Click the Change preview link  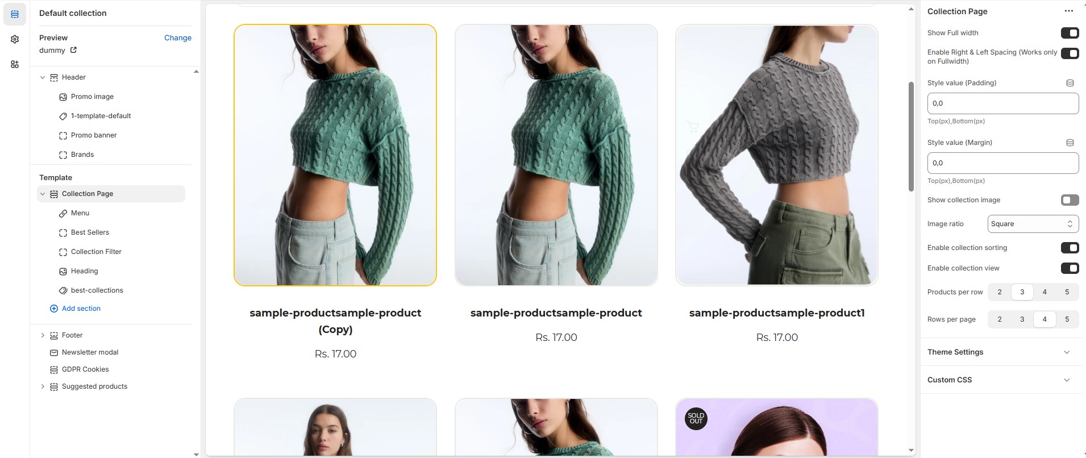click(177, 38)
